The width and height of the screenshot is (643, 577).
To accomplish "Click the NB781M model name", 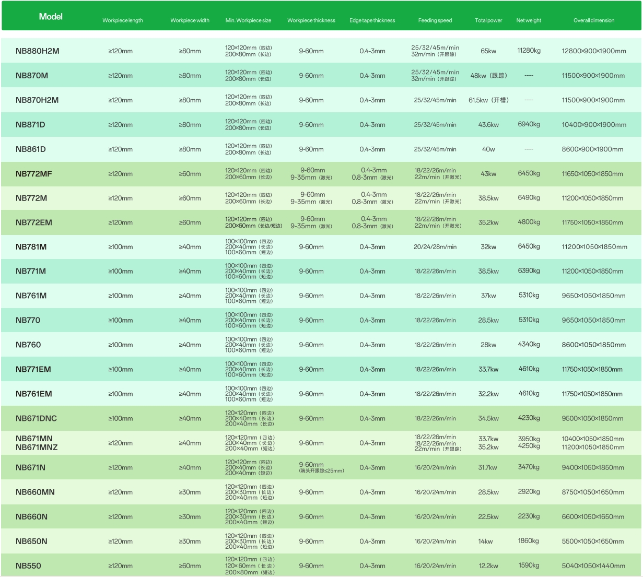I will point(31,247).
